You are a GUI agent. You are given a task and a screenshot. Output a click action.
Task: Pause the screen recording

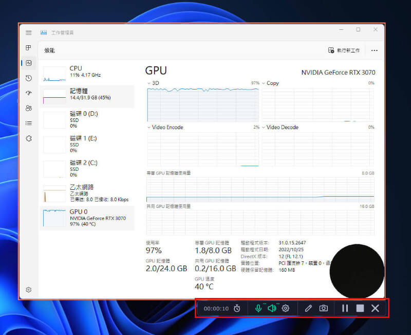(x=345, y=308)
